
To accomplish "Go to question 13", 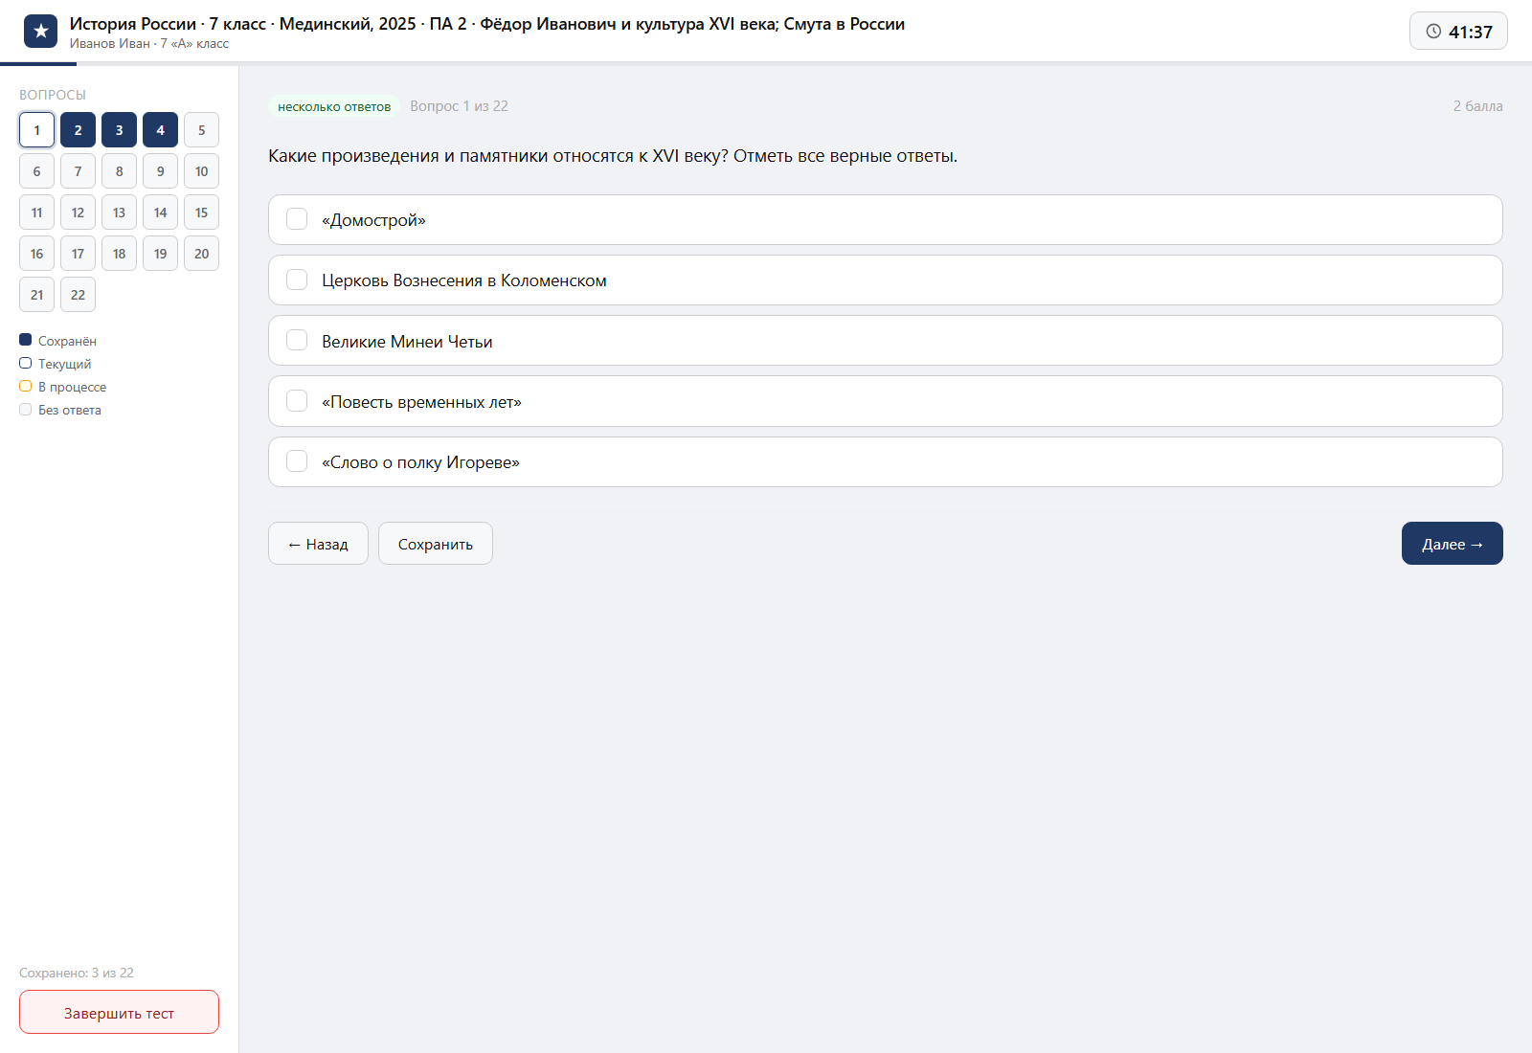I will click(119, 213).
